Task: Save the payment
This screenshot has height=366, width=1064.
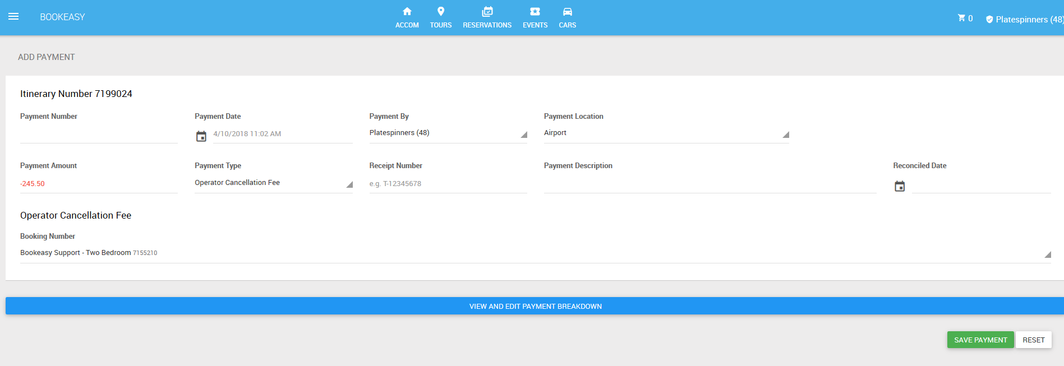Action: 980,340
